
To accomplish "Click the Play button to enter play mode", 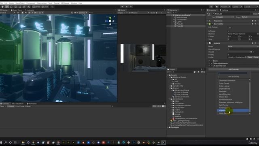I will (x=122, y=7).
